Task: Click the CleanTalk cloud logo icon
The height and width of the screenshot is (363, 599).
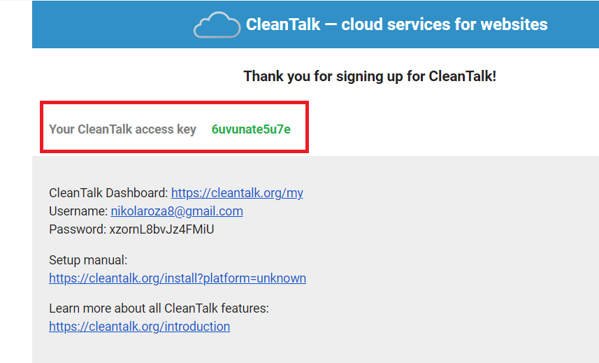Action: (x=217, y=25)
